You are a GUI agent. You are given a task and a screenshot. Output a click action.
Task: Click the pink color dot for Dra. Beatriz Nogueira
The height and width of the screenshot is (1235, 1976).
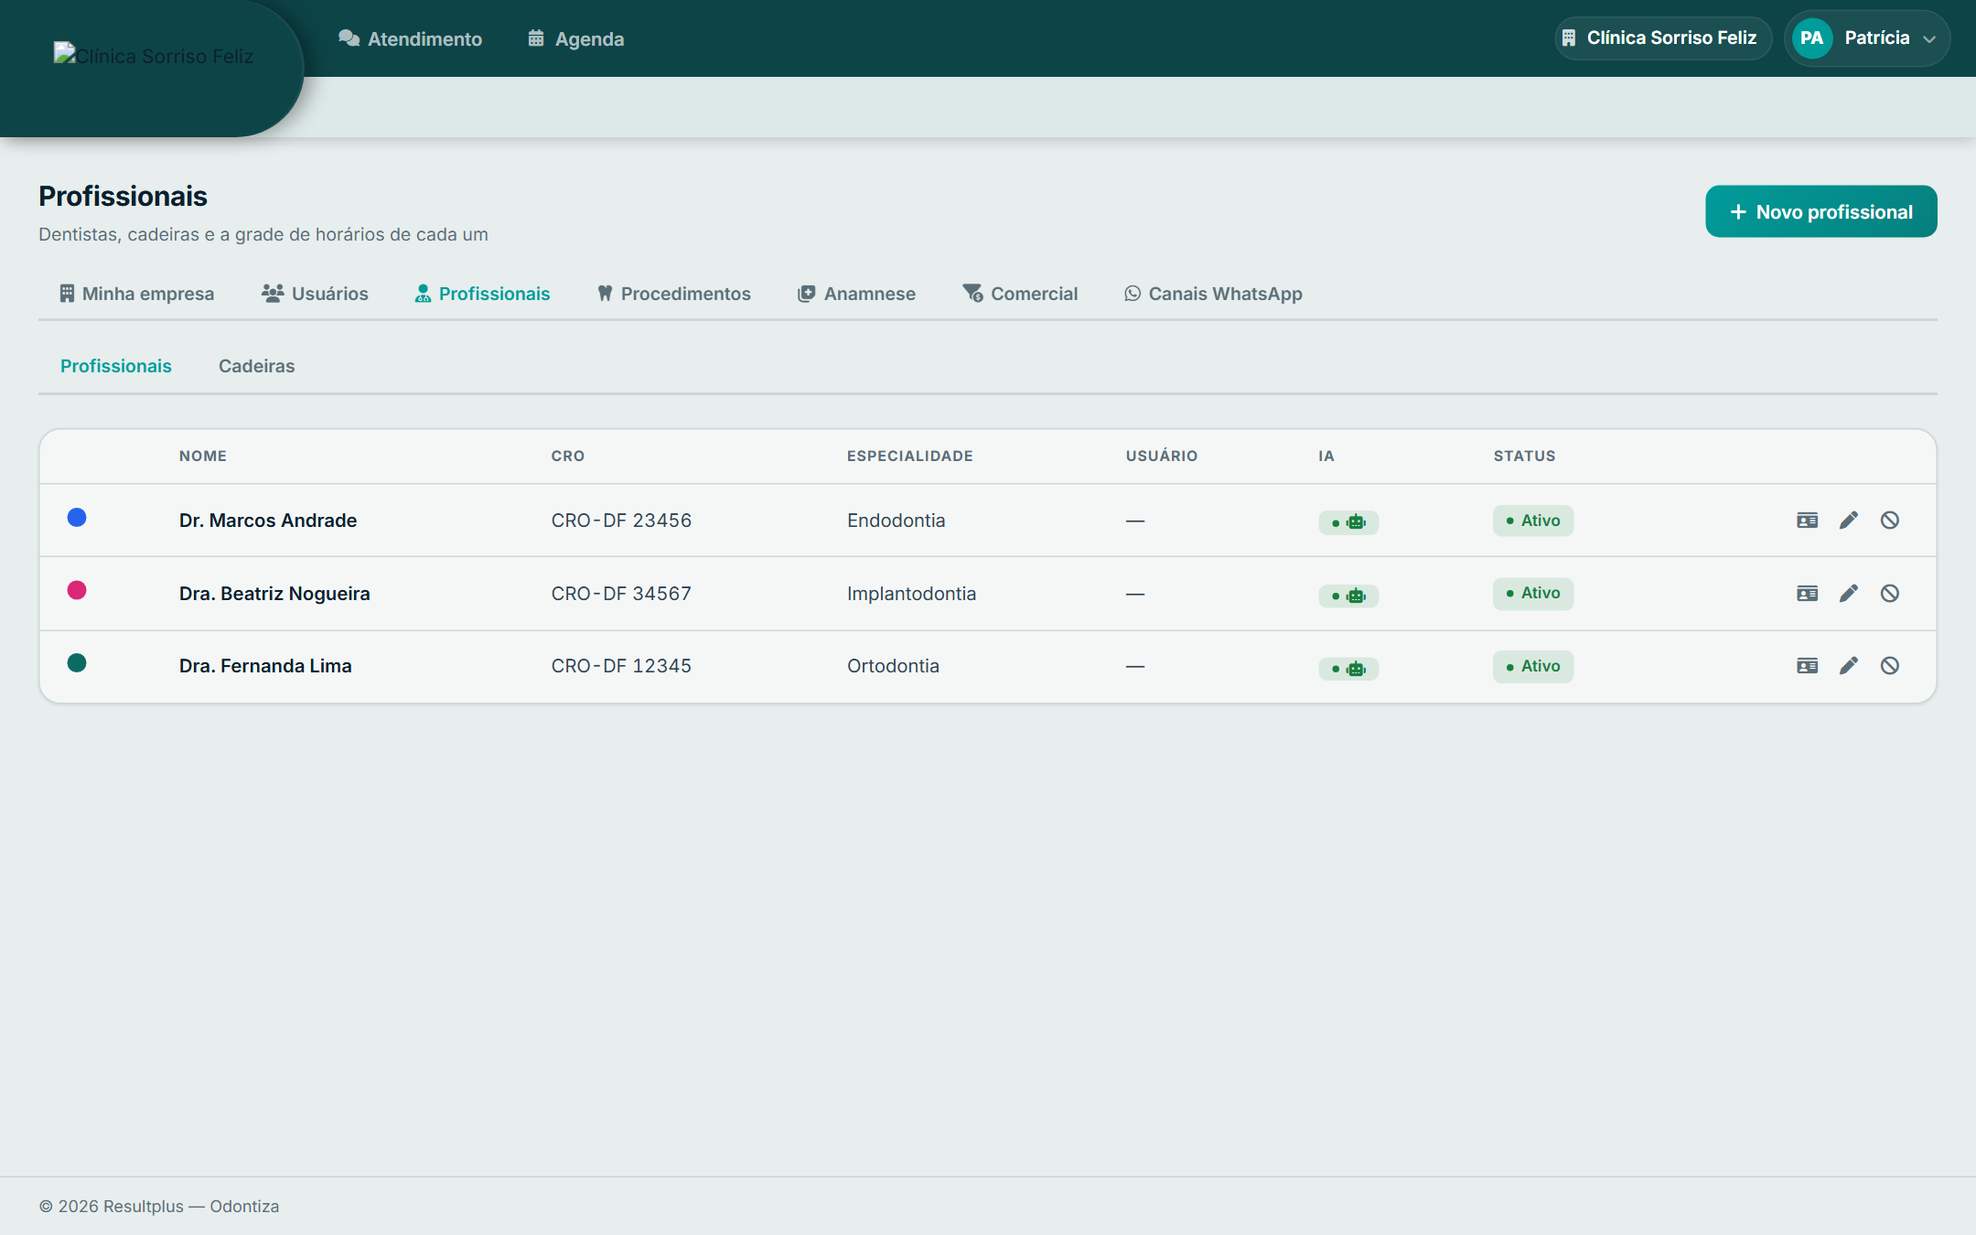coord(77,590)
